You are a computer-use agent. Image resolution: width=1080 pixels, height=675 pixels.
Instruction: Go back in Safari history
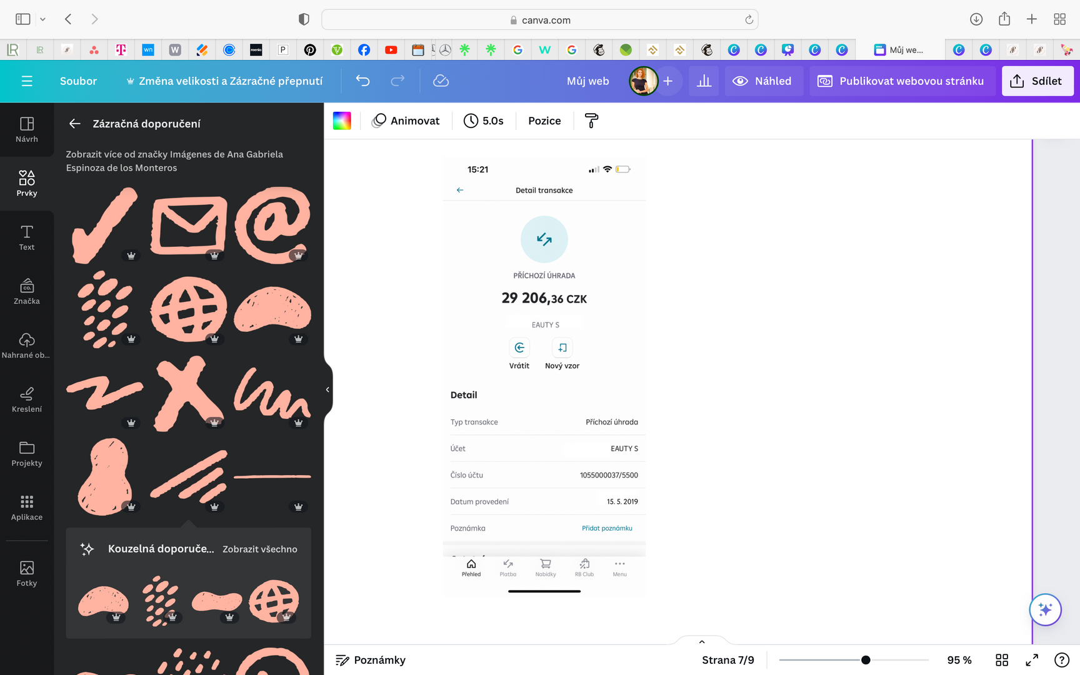coord(68,19)
